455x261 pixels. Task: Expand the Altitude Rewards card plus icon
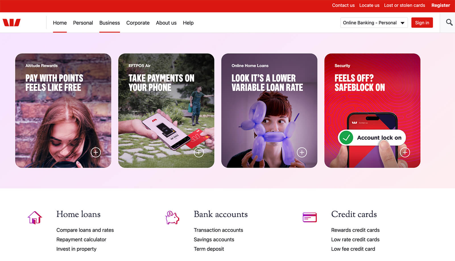pyautogui.click(x=96, y=152)
